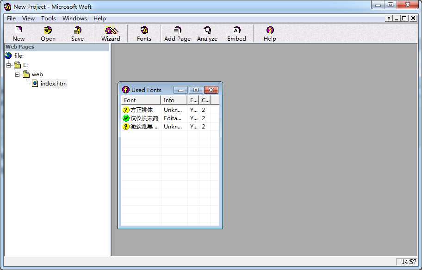Click the MDI child minimize button
Image resolution: width=422 pixels, height=270 pixels.
397,18
